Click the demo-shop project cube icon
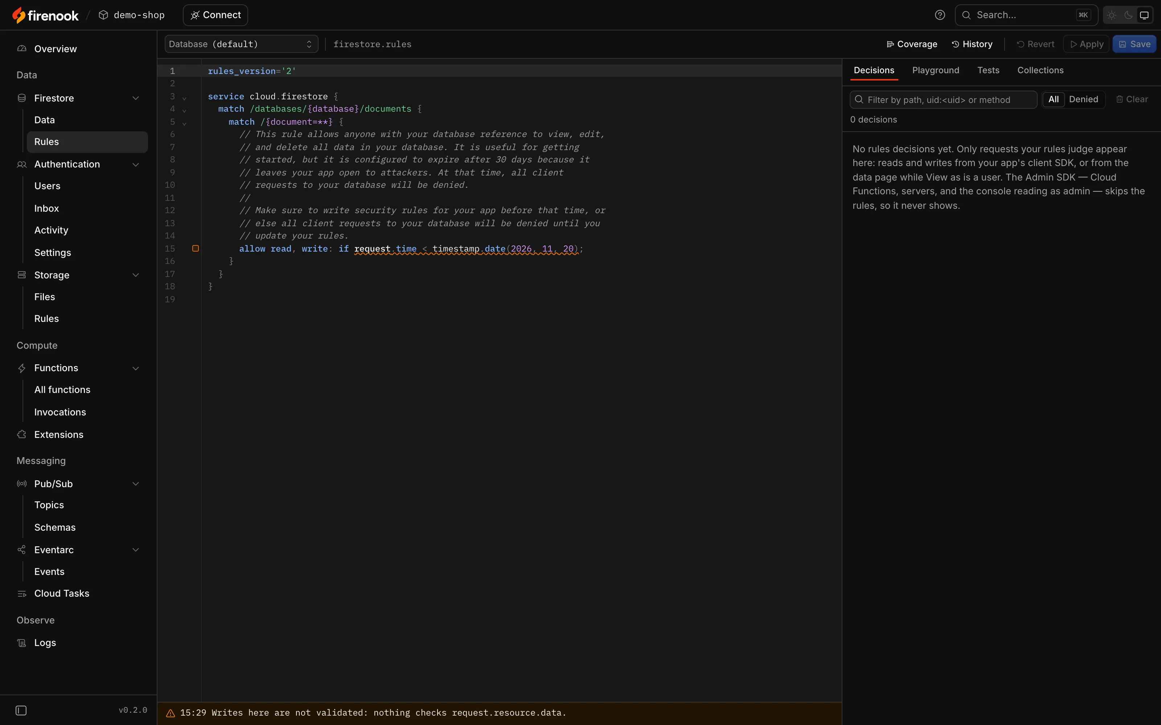 pyautogui.click(x=103, y=15)
